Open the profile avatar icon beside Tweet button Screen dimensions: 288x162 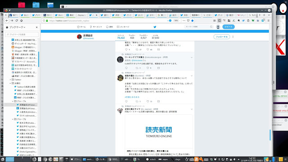218,27
